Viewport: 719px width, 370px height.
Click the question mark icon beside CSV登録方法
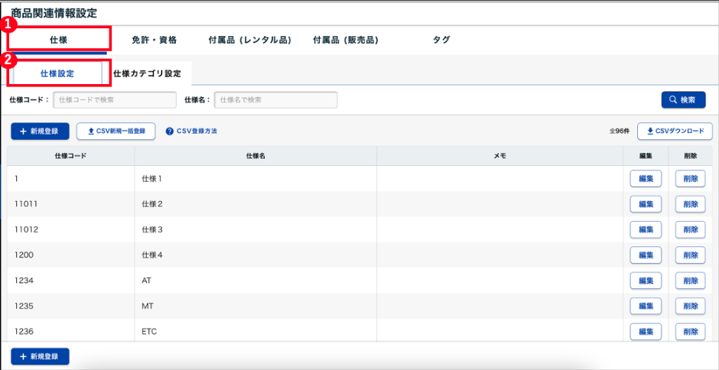[x=170, y=131]
